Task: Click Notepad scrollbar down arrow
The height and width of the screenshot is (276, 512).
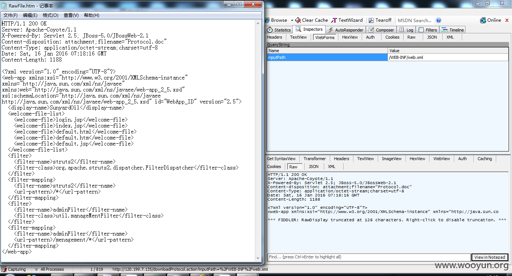Action: click(x=258, y=258)
